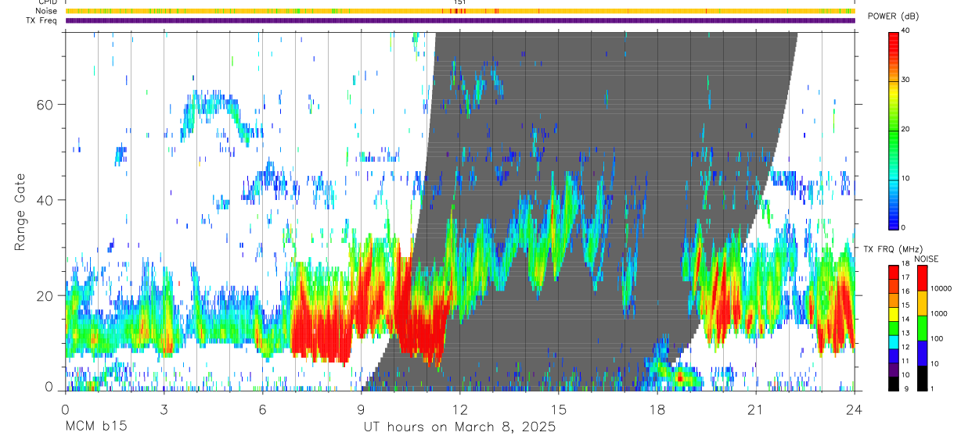Click the "NOISE" legend title
Viewport: 961px width, 443px height.
point(926,259)
